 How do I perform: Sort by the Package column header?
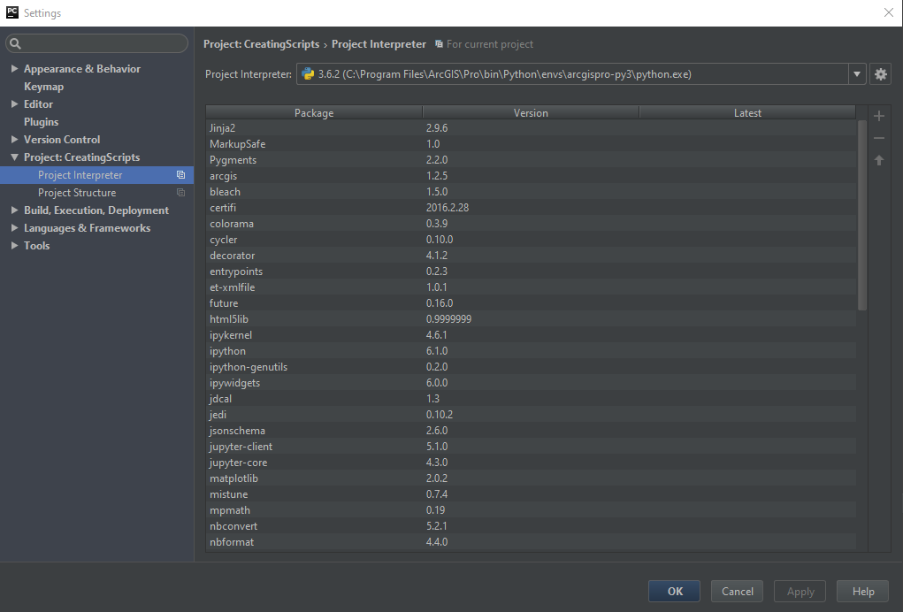point(314,113)
